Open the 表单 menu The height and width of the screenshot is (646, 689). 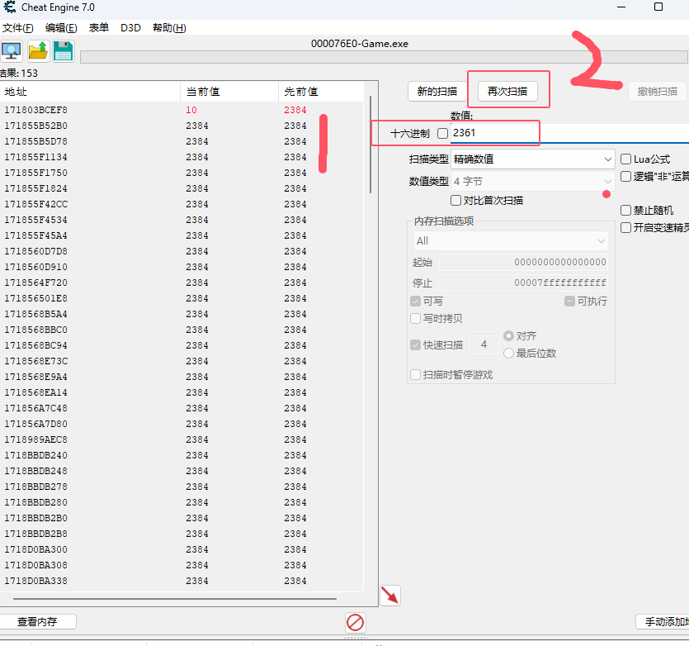[x=98, y=28]
